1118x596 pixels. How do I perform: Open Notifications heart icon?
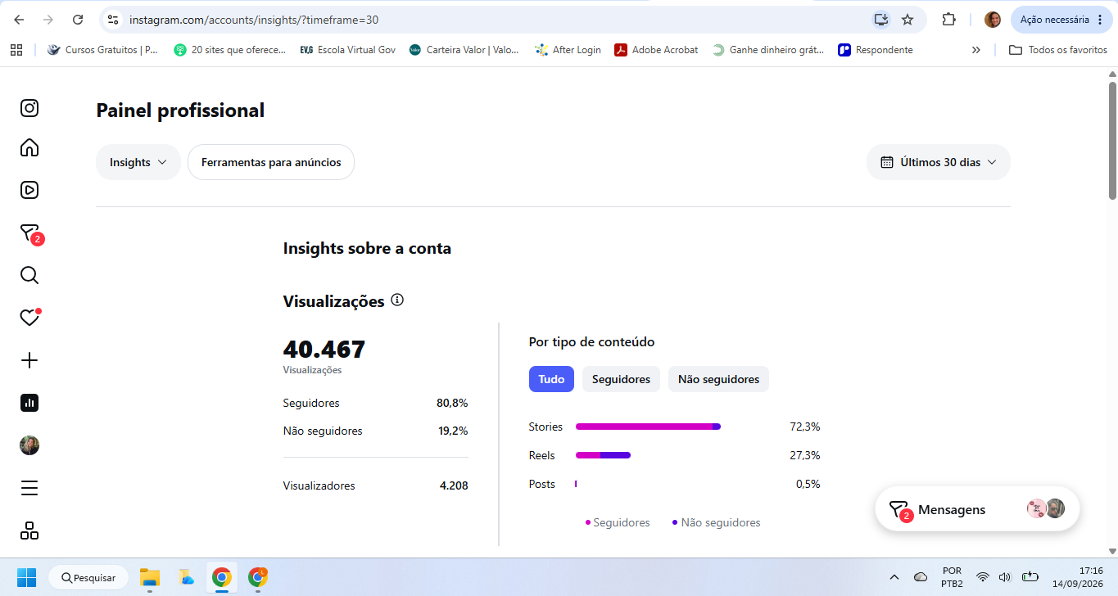point(29,318)
